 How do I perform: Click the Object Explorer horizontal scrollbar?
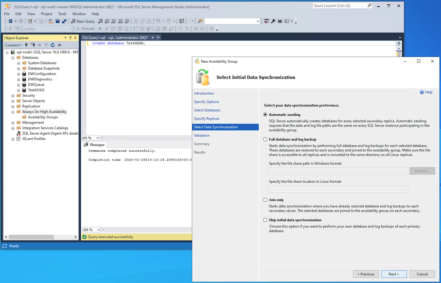pos(31,237)
